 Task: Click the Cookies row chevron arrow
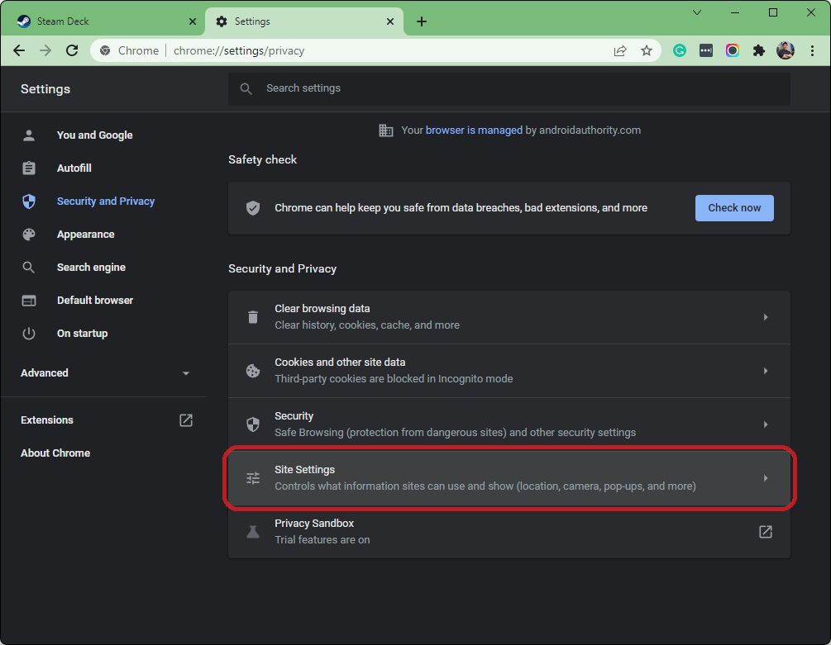tap(766, 371)
